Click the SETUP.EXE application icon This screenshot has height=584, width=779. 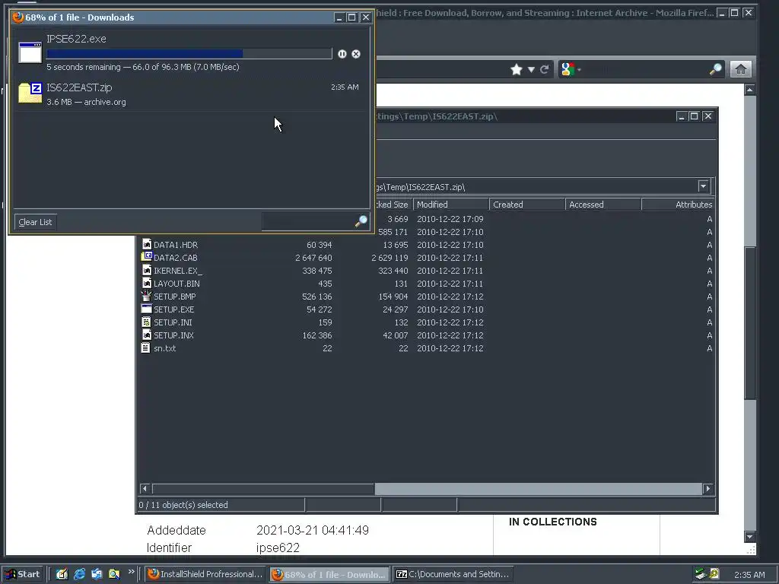point(147,309)
